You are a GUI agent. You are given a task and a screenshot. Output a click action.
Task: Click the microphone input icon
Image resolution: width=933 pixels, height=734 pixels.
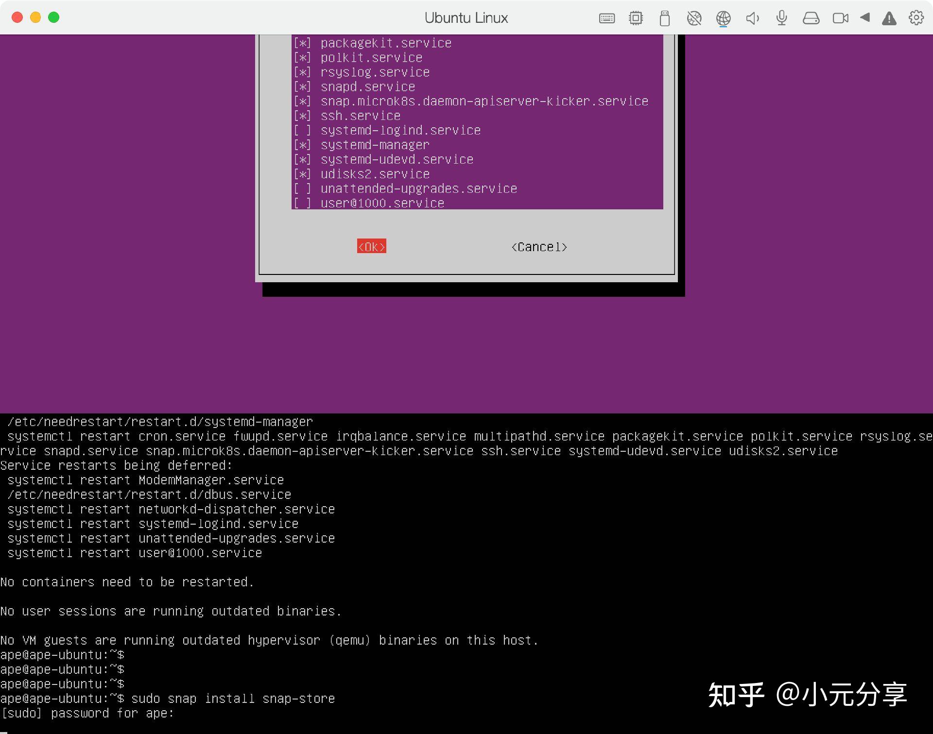[781, 18]
